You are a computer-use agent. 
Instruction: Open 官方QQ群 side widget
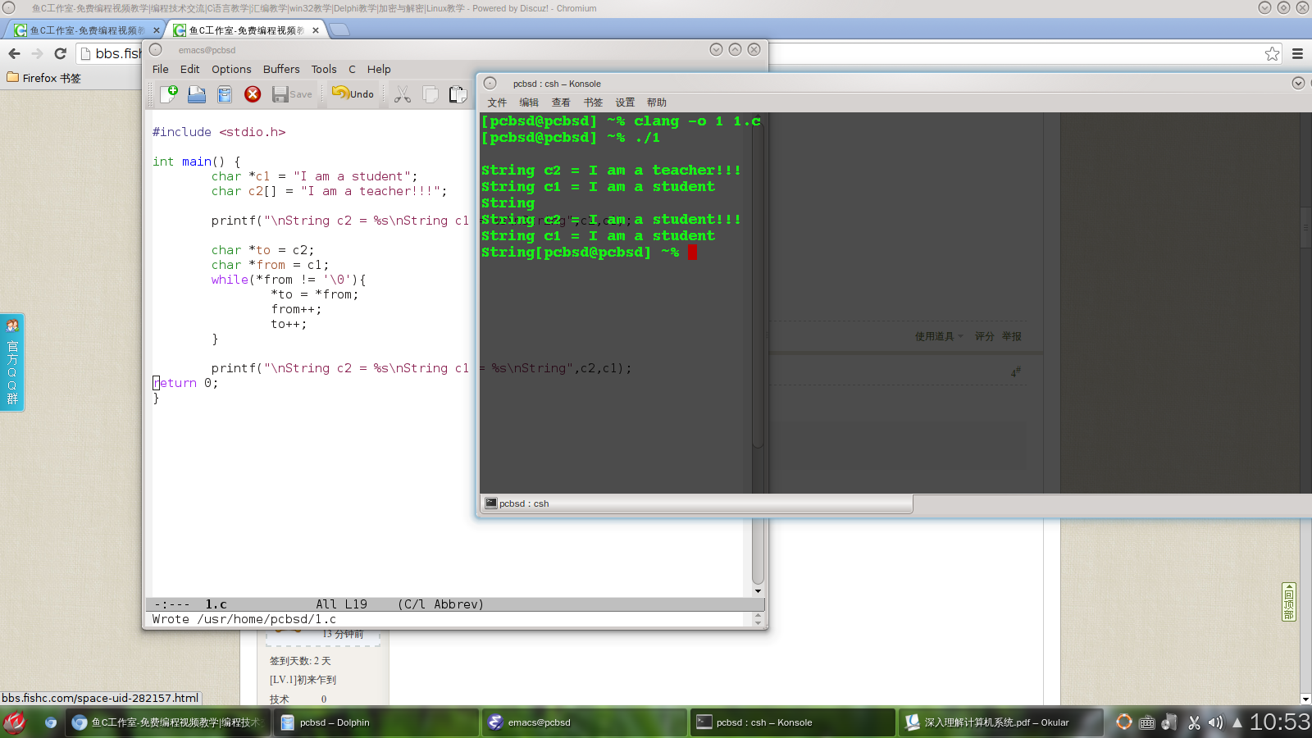pyautogui.click(x=12, y=362)
